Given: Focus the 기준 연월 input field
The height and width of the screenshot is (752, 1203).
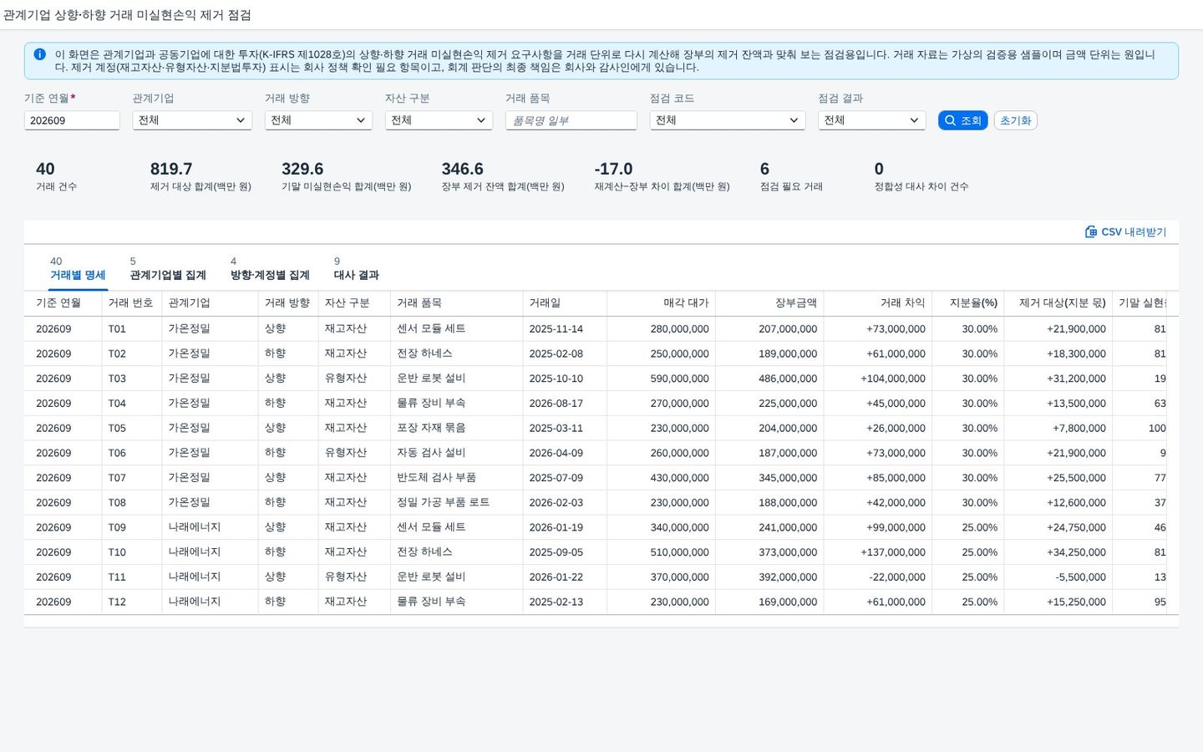Looking at the screenshot, I should coord(72,120).
